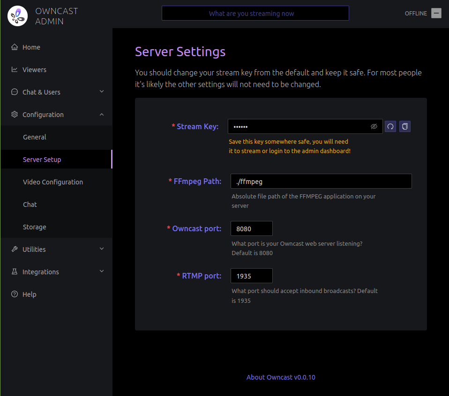Click the Integrations flask icon
The width and height of the screenshot is (449, 396).
(15, 272)
